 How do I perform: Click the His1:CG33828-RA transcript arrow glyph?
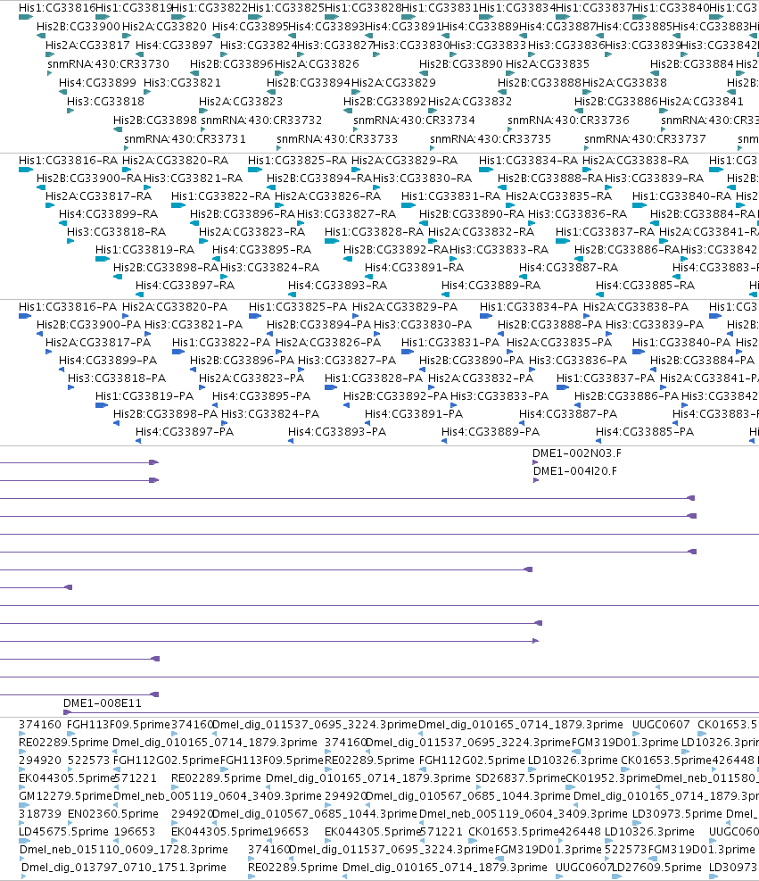click(332, 241)
